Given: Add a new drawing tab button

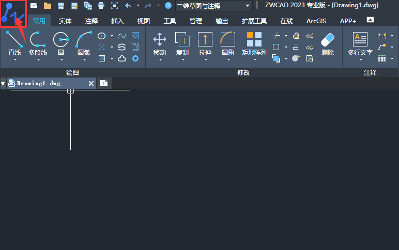Looking at the screenshot, I should (x=103, y=83).
